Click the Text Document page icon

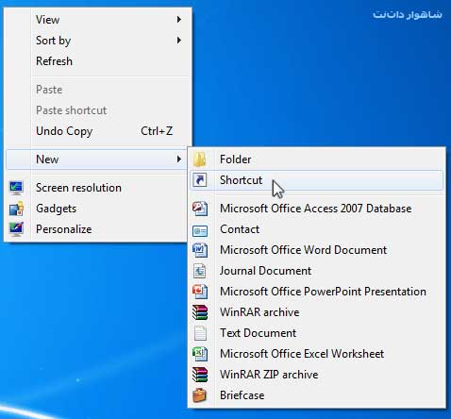click(200, 333)
